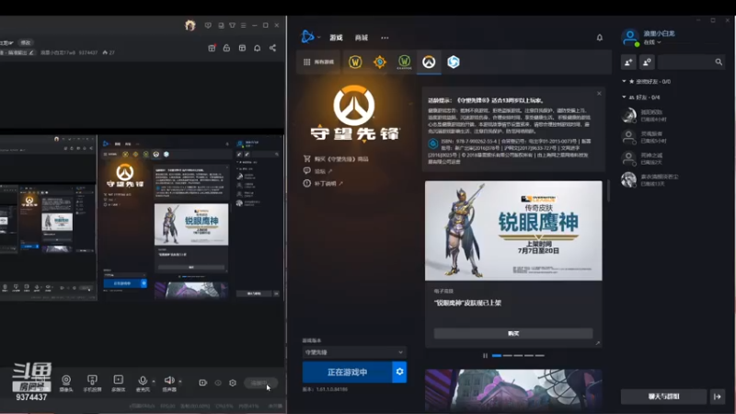Show all games grid button
This screenshot has height=414, width=736.
tap(318, 62)
